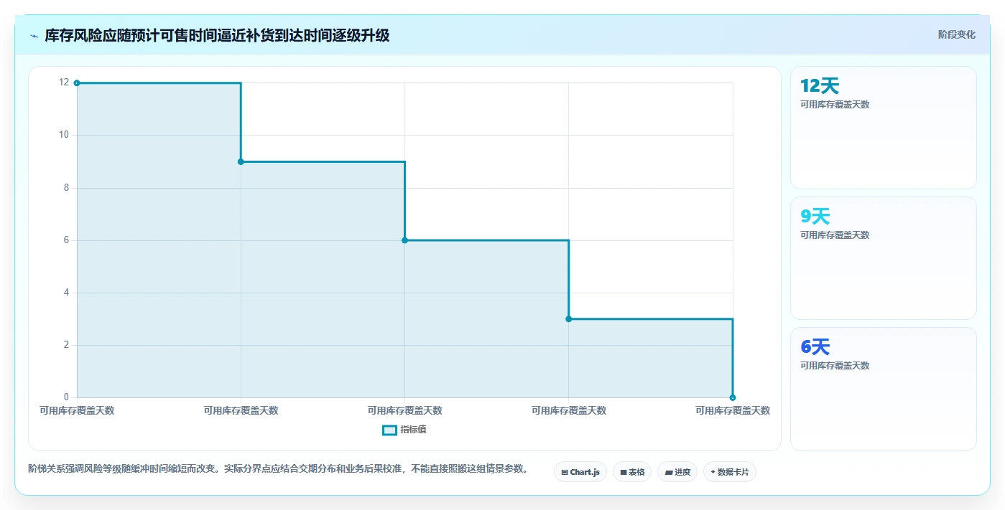The image size is (1005, 510).
Task: Click the chart data point at value 9
Action: click(241, 161)
